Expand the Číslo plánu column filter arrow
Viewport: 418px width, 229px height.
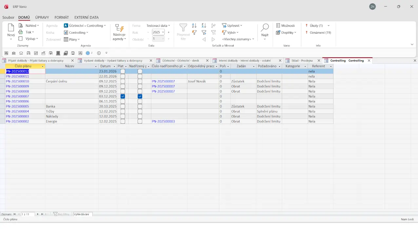(x=43, y=66)
